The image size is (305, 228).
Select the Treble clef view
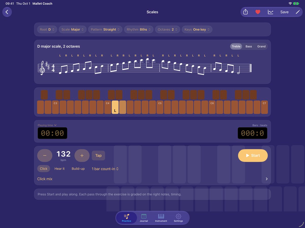coord(236,46)
